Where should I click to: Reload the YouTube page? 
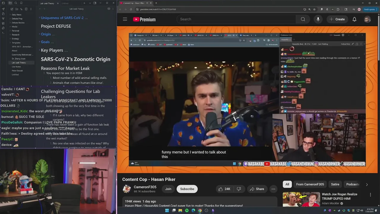click(x=131, y=9)
